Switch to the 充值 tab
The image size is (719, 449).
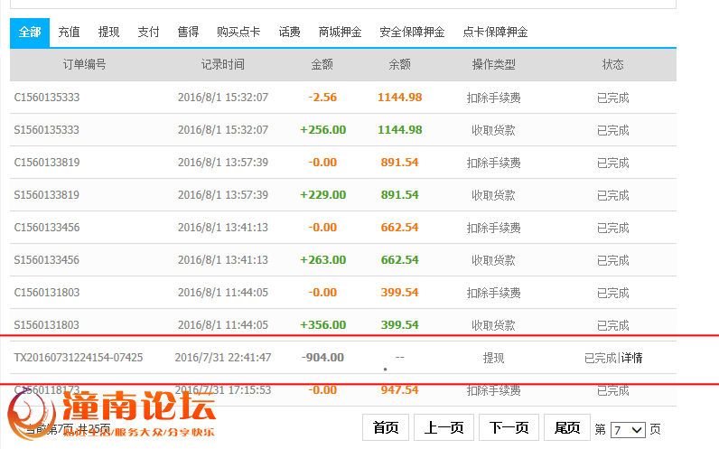click(x=70, y=33)
